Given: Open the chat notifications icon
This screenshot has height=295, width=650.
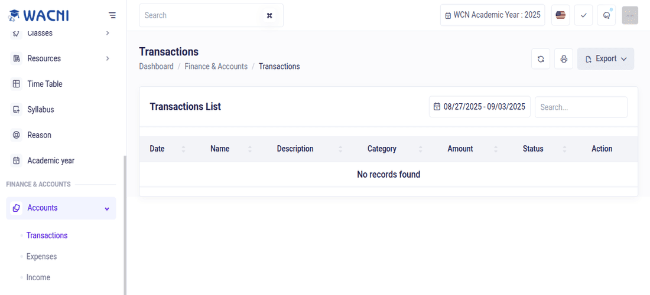Looking at the screenshot, I should pyautogui.click(x=606, y=15).
